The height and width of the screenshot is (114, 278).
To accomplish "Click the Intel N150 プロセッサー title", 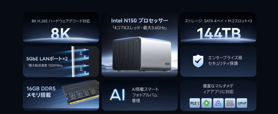I will pyautogui.click(x=140, y=21).
